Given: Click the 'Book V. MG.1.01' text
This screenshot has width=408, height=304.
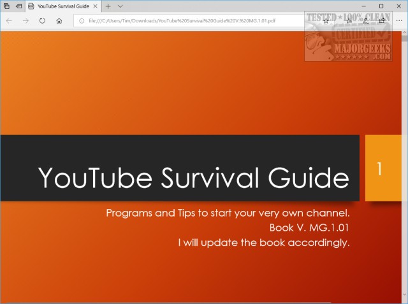Looking at the screenshot, I should point(309,228).
